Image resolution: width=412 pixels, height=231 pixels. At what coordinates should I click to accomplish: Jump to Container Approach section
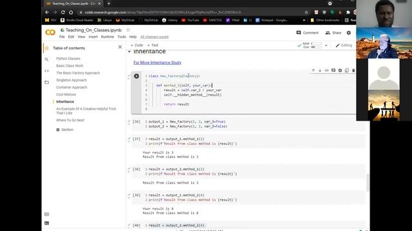tap(71, 87)
